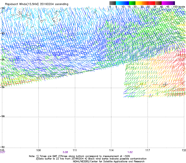Click the "114" longitude axis label
The width and height of the screenshot is (186, 163).
click(x=111, y=150)
